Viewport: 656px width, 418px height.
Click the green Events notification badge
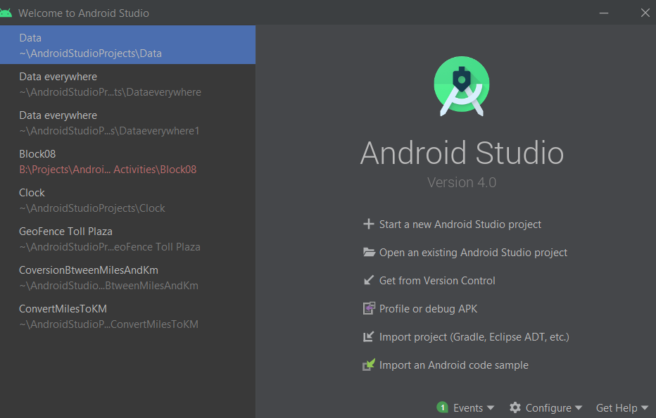tap(441, 407)
